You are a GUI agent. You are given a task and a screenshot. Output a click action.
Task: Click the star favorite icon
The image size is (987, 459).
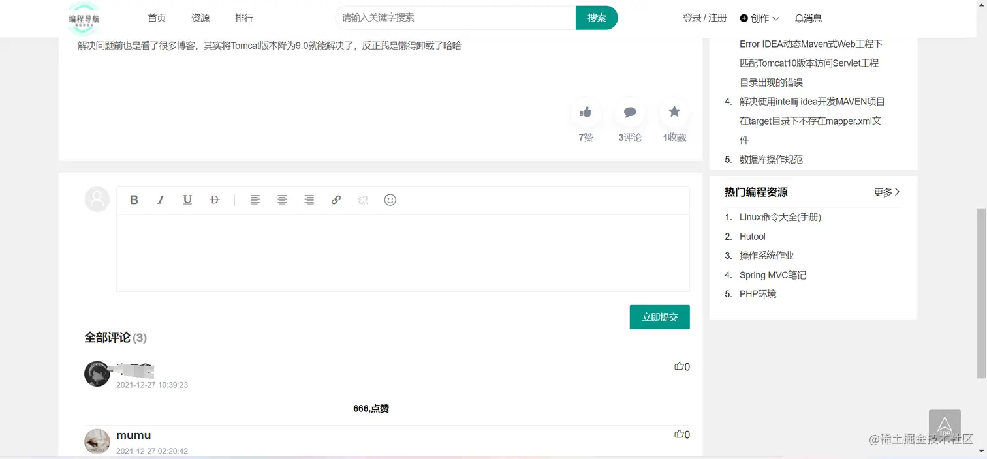pos(674,112)
